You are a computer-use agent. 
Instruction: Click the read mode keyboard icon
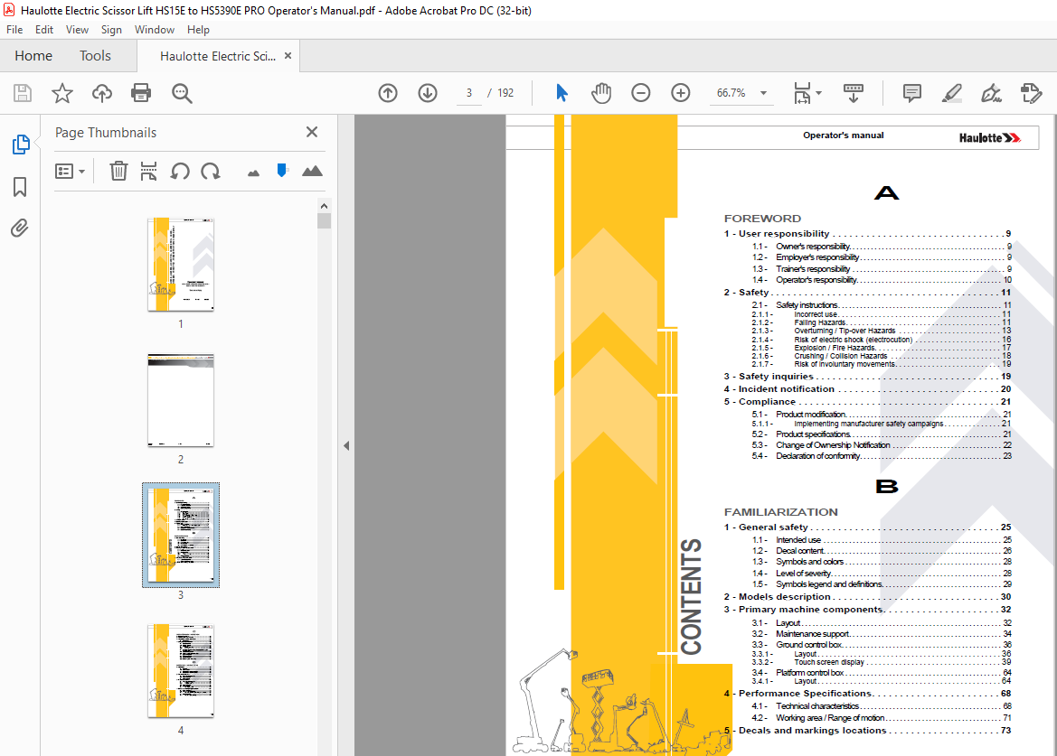pos(854,93)
